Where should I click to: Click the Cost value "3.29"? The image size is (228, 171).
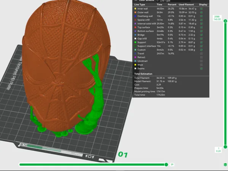[x=158, y=85]
